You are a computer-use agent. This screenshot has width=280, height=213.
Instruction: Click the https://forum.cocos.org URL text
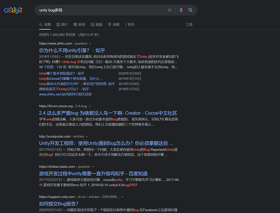coord(56,106)
